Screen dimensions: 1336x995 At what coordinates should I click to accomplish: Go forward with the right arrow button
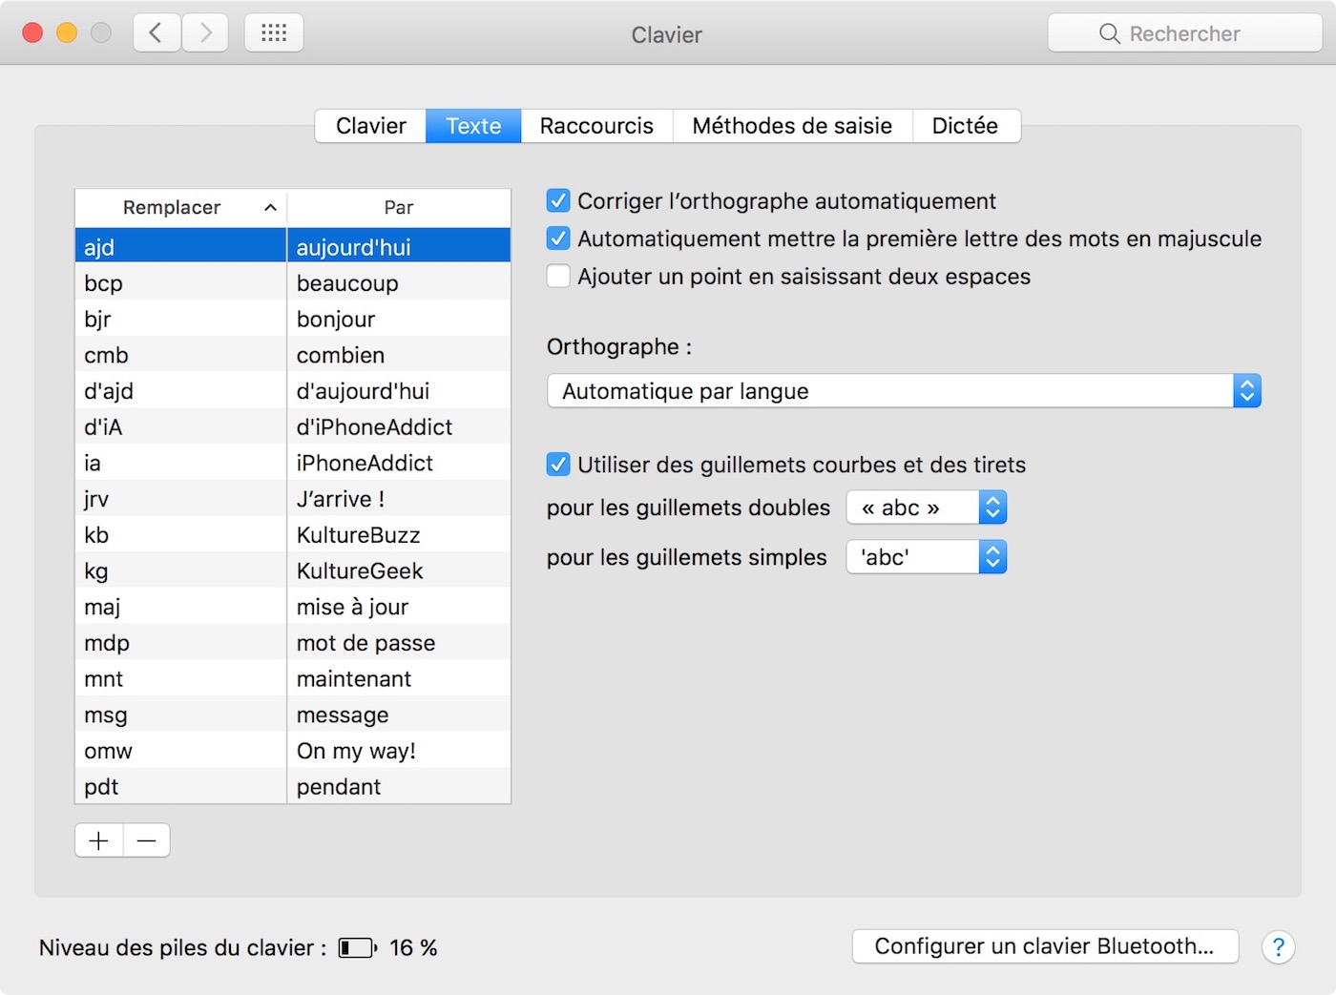[x=205, y=33]
